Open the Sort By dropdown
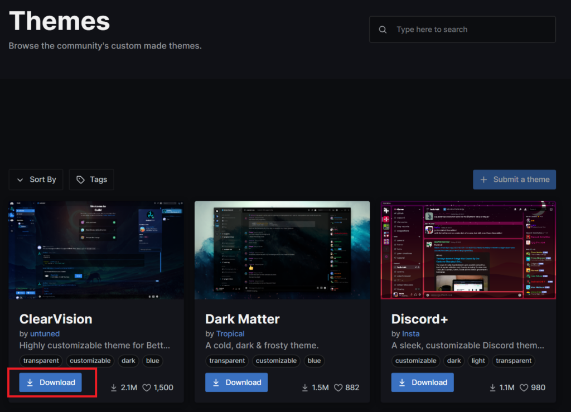Image resolution: width=571 pixels, height=412 pixels. coord(36,180)
